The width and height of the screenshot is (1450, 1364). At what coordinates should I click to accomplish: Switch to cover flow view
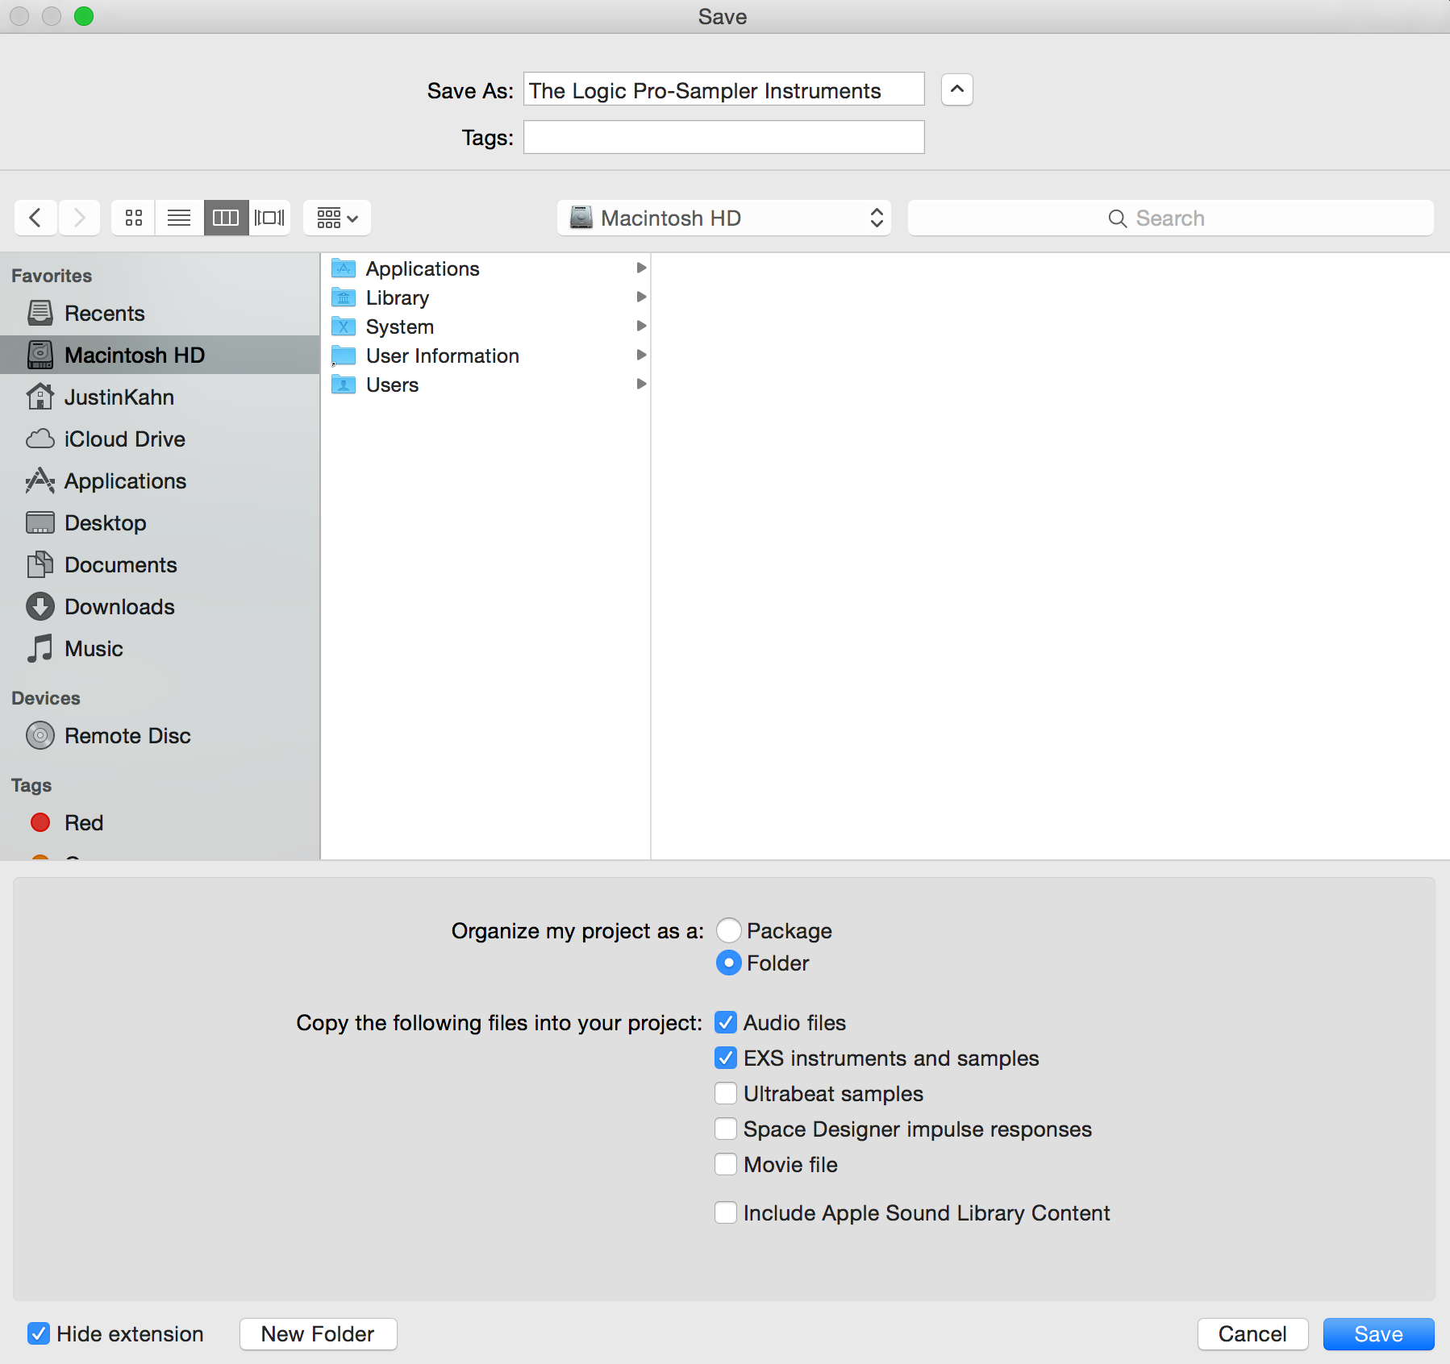pos(269,218)
